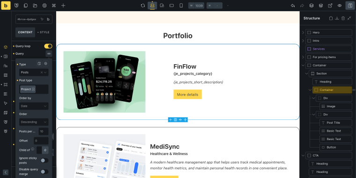The width and height of the screenshot is (356, 178).
Task: Click the canvas width W field
Action: (196, 6)
